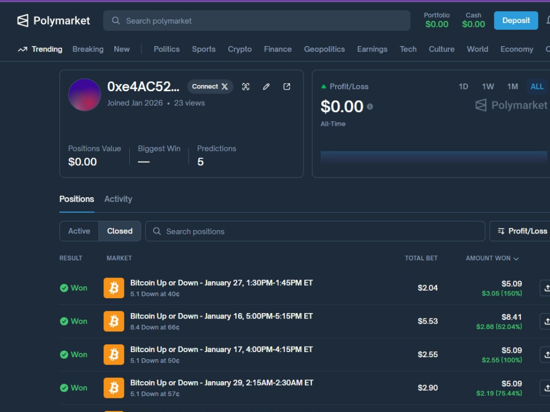The width and height of the screenshot is (550, 412).
Task: Share the January 16 position
Action: (x=546, y=321)
